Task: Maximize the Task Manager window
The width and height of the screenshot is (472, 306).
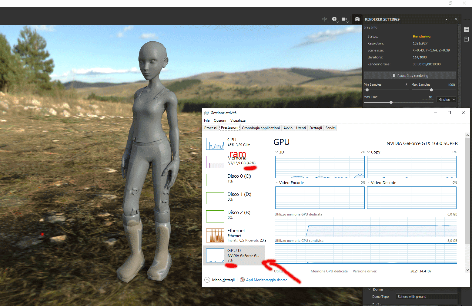Action: click(x=449, y=113)
